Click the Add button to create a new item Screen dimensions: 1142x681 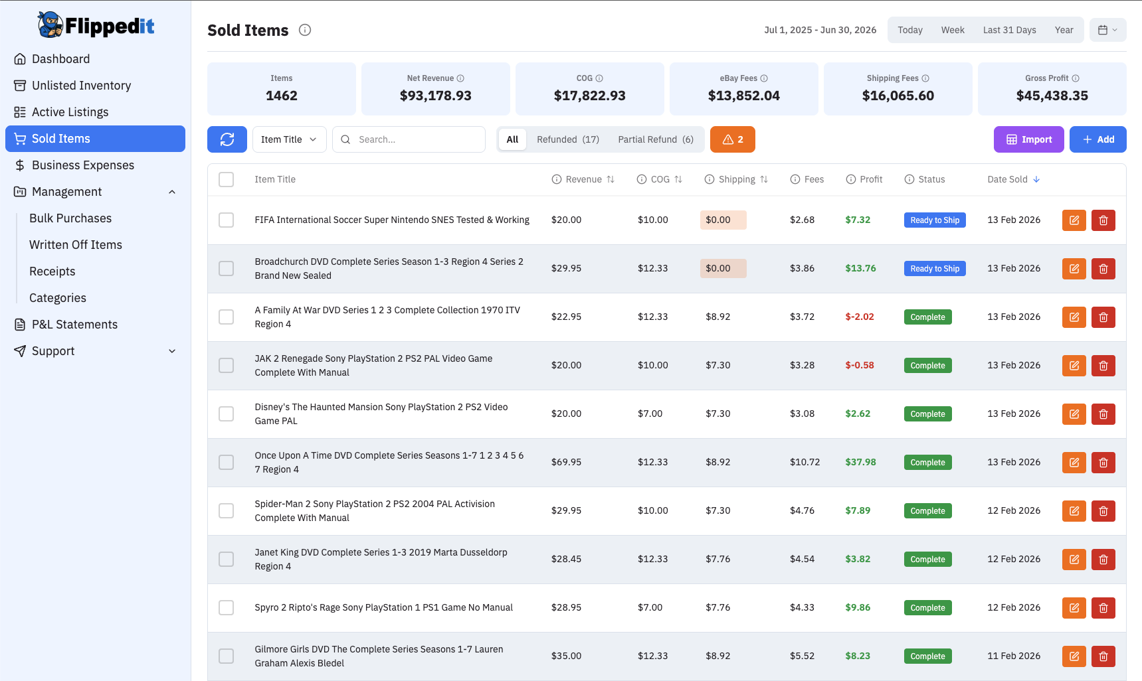pos(1097,139)
